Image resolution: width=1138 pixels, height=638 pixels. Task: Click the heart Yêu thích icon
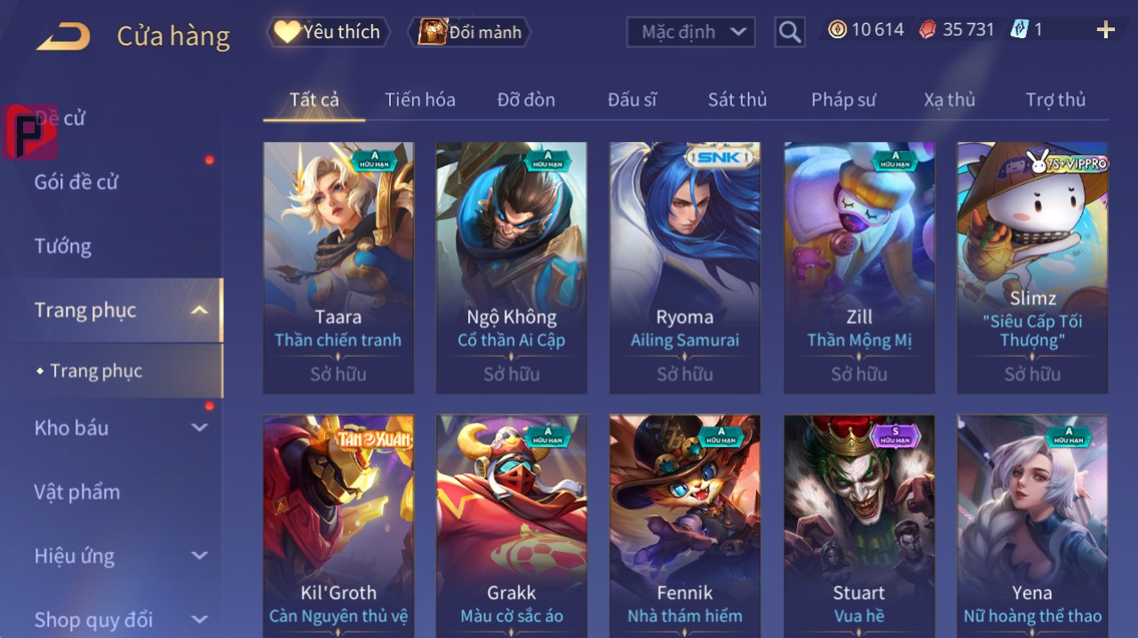tap(287, 32)
